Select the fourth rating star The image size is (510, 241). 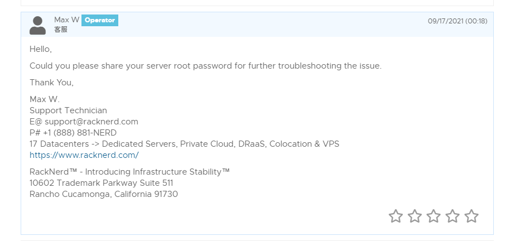(453, 216)
